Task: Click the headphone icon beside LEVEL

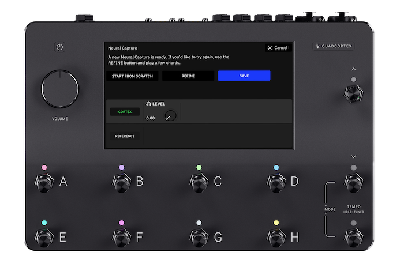Action: 149,104
